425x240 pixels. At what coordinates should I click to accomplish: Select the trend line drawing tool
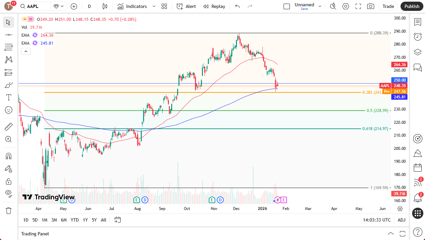pyautogui.click(x=9, y=35)
